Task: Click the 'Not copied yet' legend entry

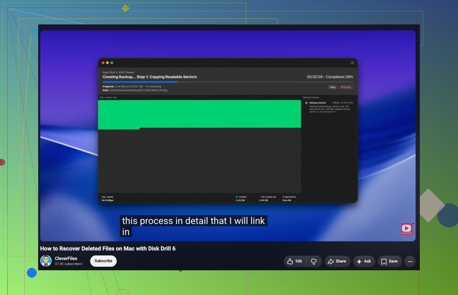Action: (x=267, y=198)
